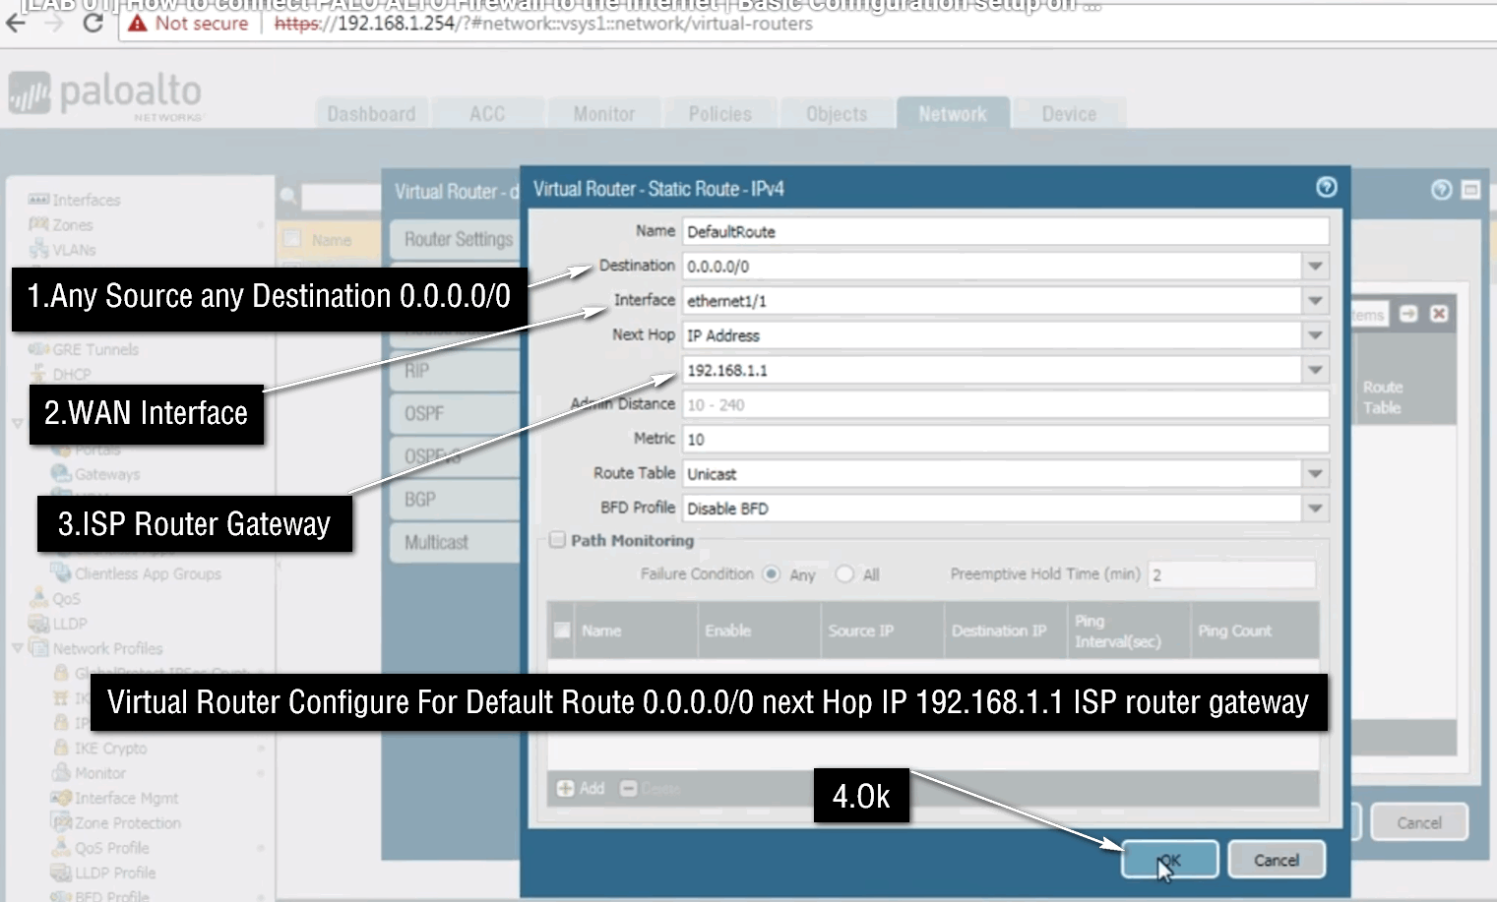Screen dimensions: 1497x902
Task: Open Router Settings tab in Virtual Router dialog
Action: (458, 239)
